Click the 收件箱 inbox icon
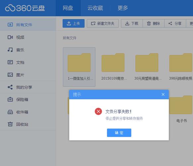Viewport: 193px width, 166px height. (x=10, y=112)
